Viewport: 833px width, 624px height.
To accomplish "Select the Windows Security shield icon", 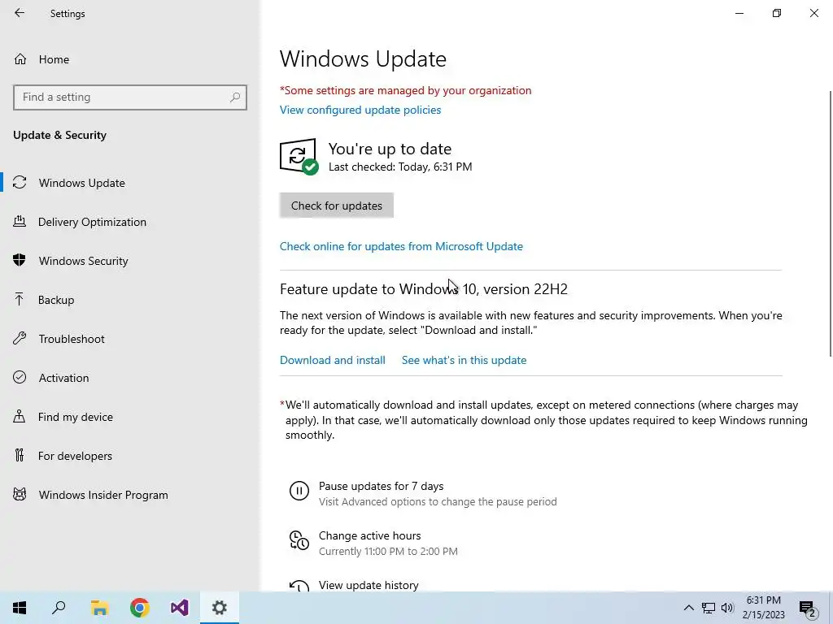I will click(20, 260).
